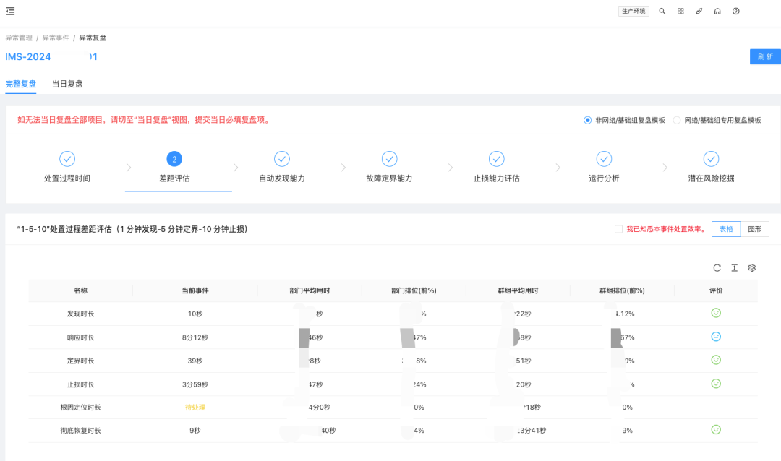Reload the table with the circular arrow icon

tap(717, 268)
